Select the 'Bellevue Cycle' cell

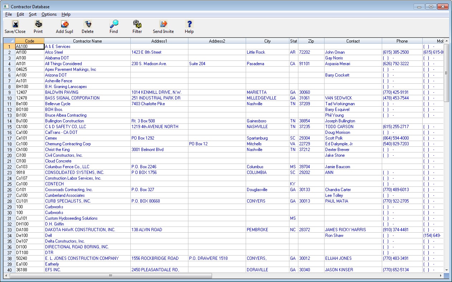[87, 104]
